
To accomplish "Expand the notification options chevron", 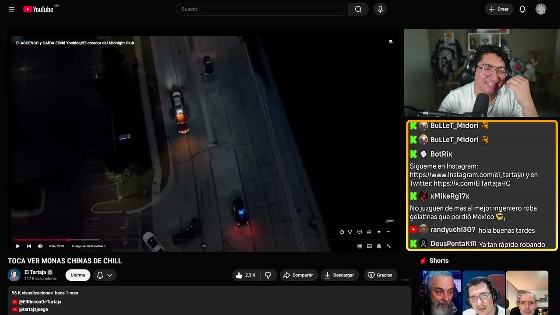I will (110, 275).
